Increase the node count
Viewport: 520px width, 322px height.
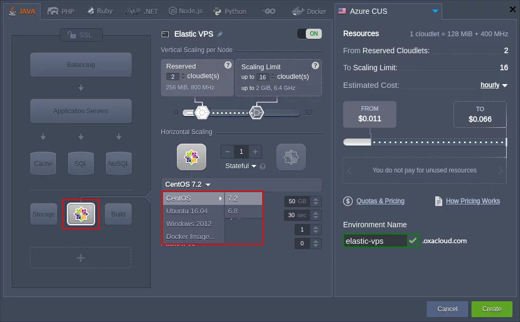tap(255, 152)
